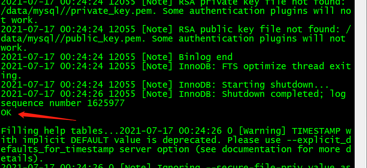
Task: Click the "DEFAULT" word in the warning line
Action: tap(90, 140)
